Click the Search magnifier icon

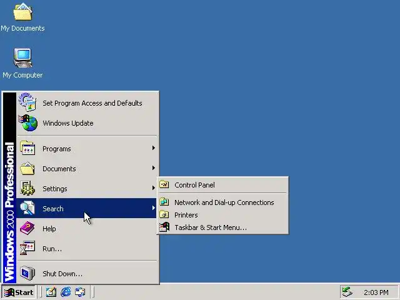27,208
